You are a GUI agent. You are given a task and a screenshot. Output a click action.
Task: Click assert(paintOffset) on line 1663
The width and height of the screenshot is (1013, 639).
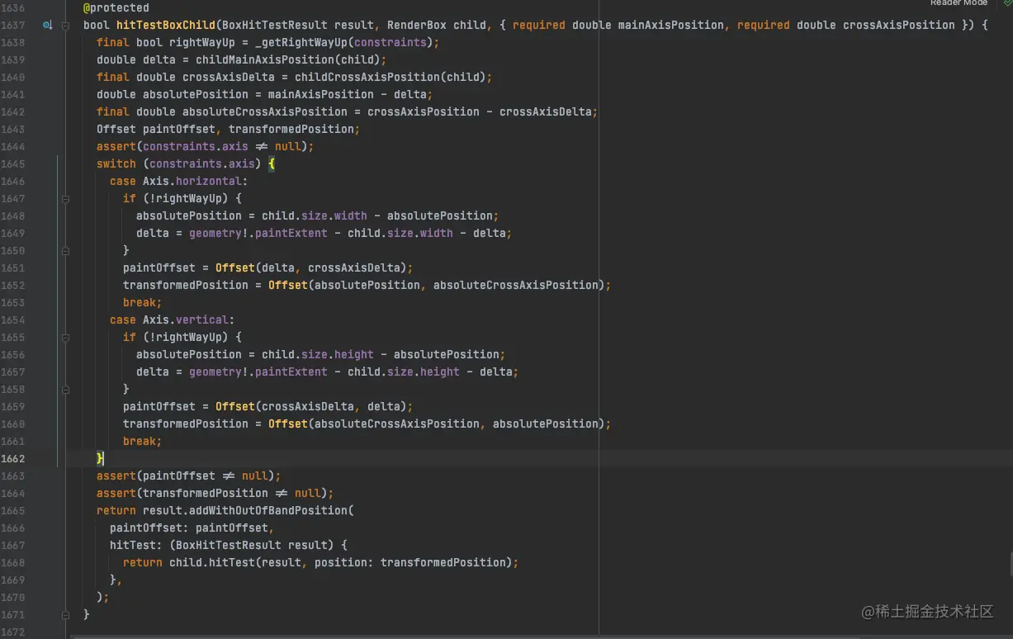[189, 476]
